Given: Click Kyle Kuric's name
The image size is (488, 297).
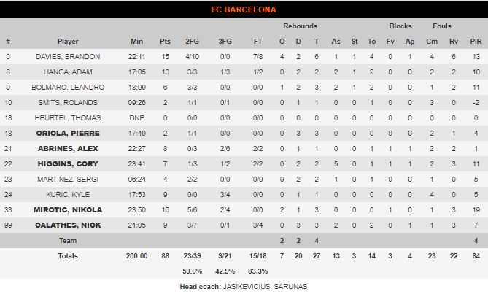Looking at the screenshot, I should [x=68, y=194].
